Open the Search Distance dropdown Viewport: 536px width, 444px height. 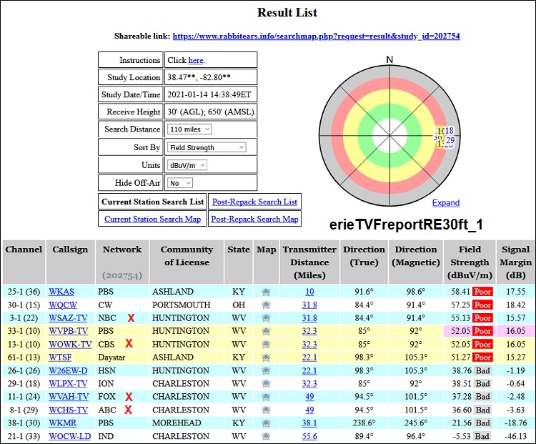pyautogui.click(x=189, y=129)
